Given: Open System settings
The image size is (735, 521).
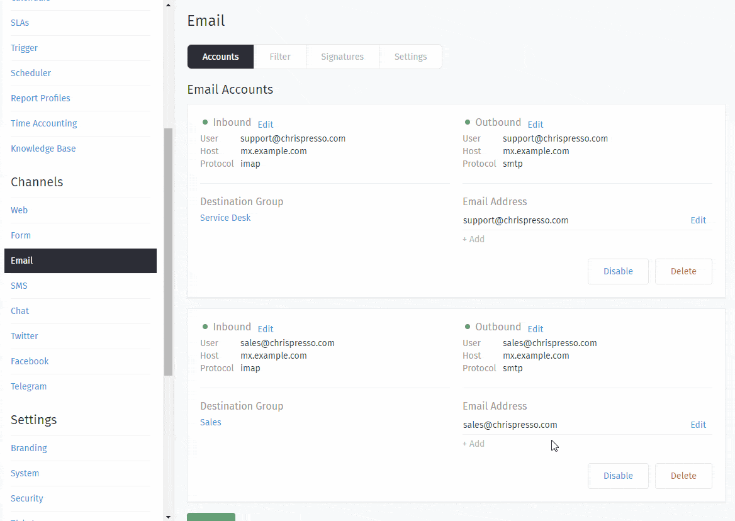Looking at the screenshot, I should click(x=25, y=473).
